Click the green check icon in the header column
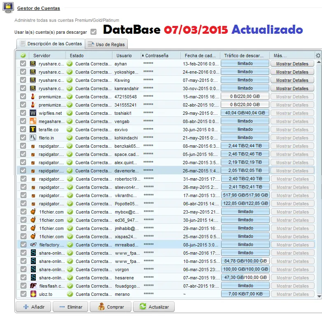Viewport: 322px width, 316px height. tap(23, 56)
